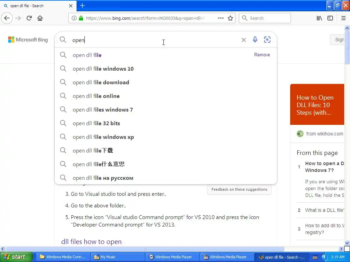
Task: Open a new tab with plus button
Action: [82, 5]
